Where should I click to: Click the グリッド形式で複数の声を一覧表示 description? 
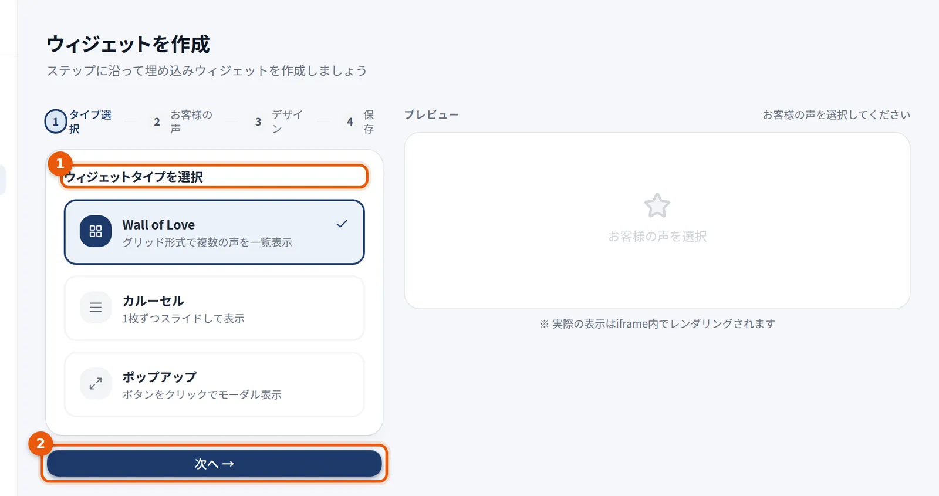(207, 242)
